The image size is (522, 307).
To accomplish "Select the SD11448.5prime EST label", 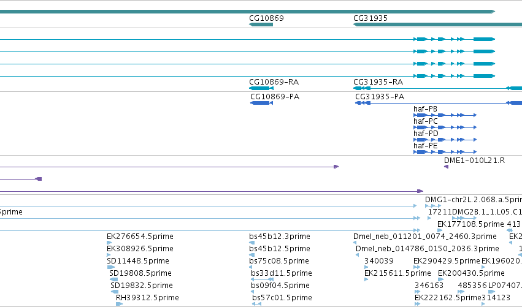I will (x=138, y=261).
